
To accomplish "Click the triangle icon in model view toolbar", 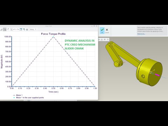I will [x=102, y=40].
